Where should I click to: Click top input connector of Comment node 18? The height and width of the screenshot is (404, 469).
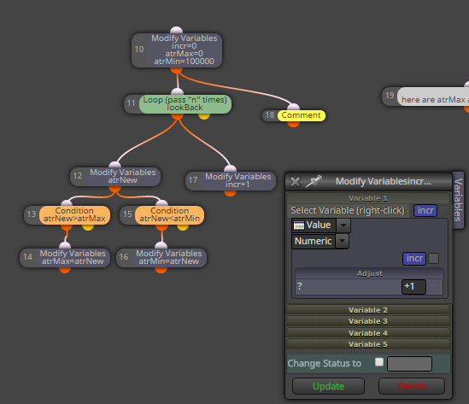293,107
